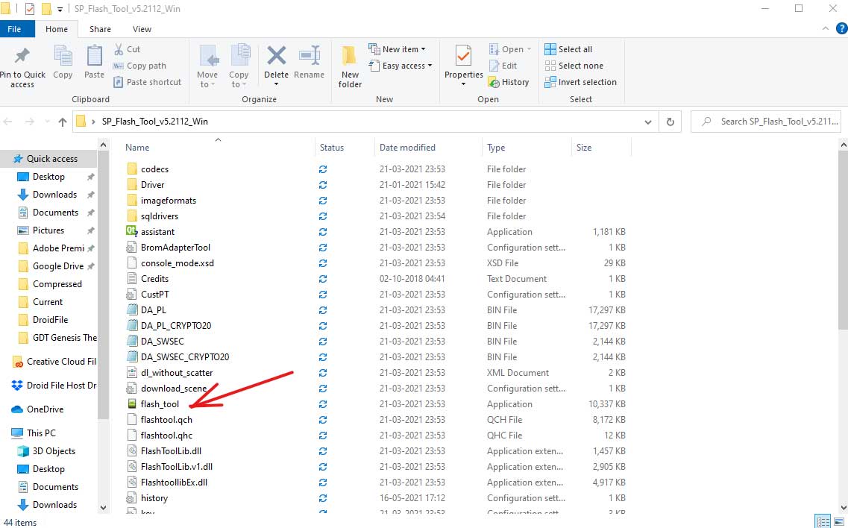Go up one folder level
The image size is (848, 528).
point(62,122)
